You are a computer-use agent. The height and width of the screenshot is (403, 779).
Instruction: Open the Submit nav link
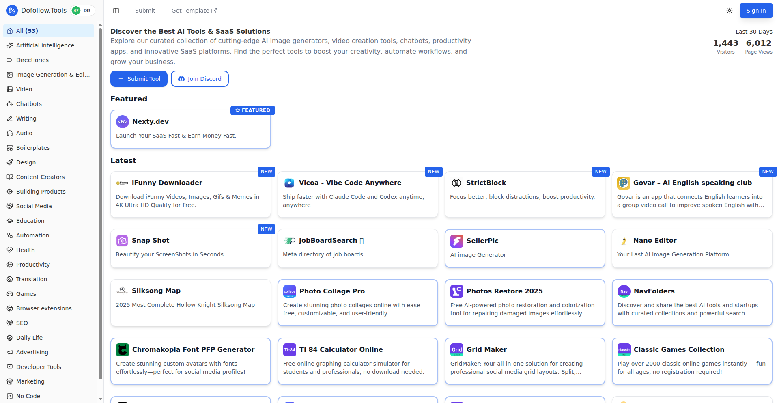pos(145,11)
